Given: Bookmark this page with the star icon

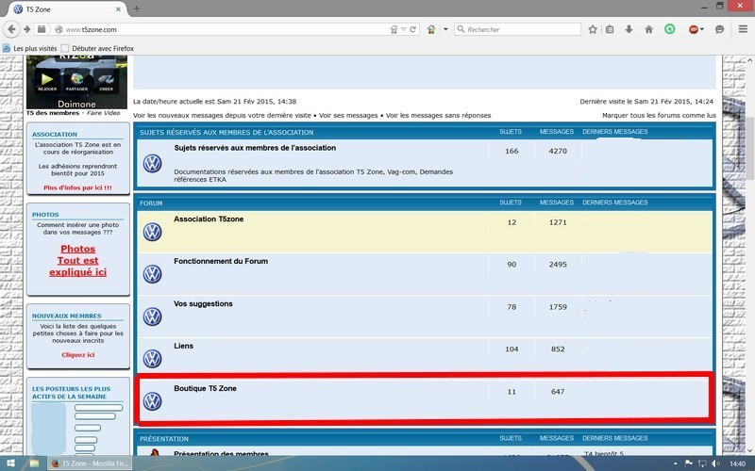Looking at the screenshot, I should (x=593, y=29).
